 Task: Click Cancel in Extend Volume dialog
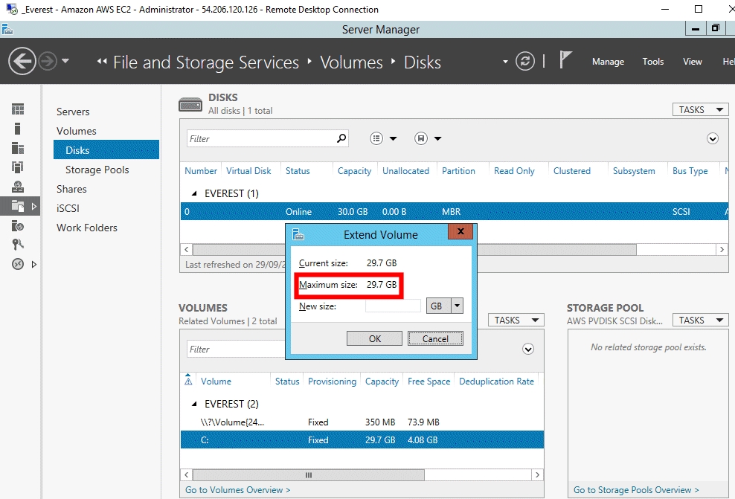(x=435, y=338)
